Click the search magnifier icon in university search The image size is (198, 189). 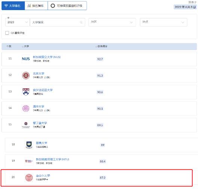tap(81, 22)
